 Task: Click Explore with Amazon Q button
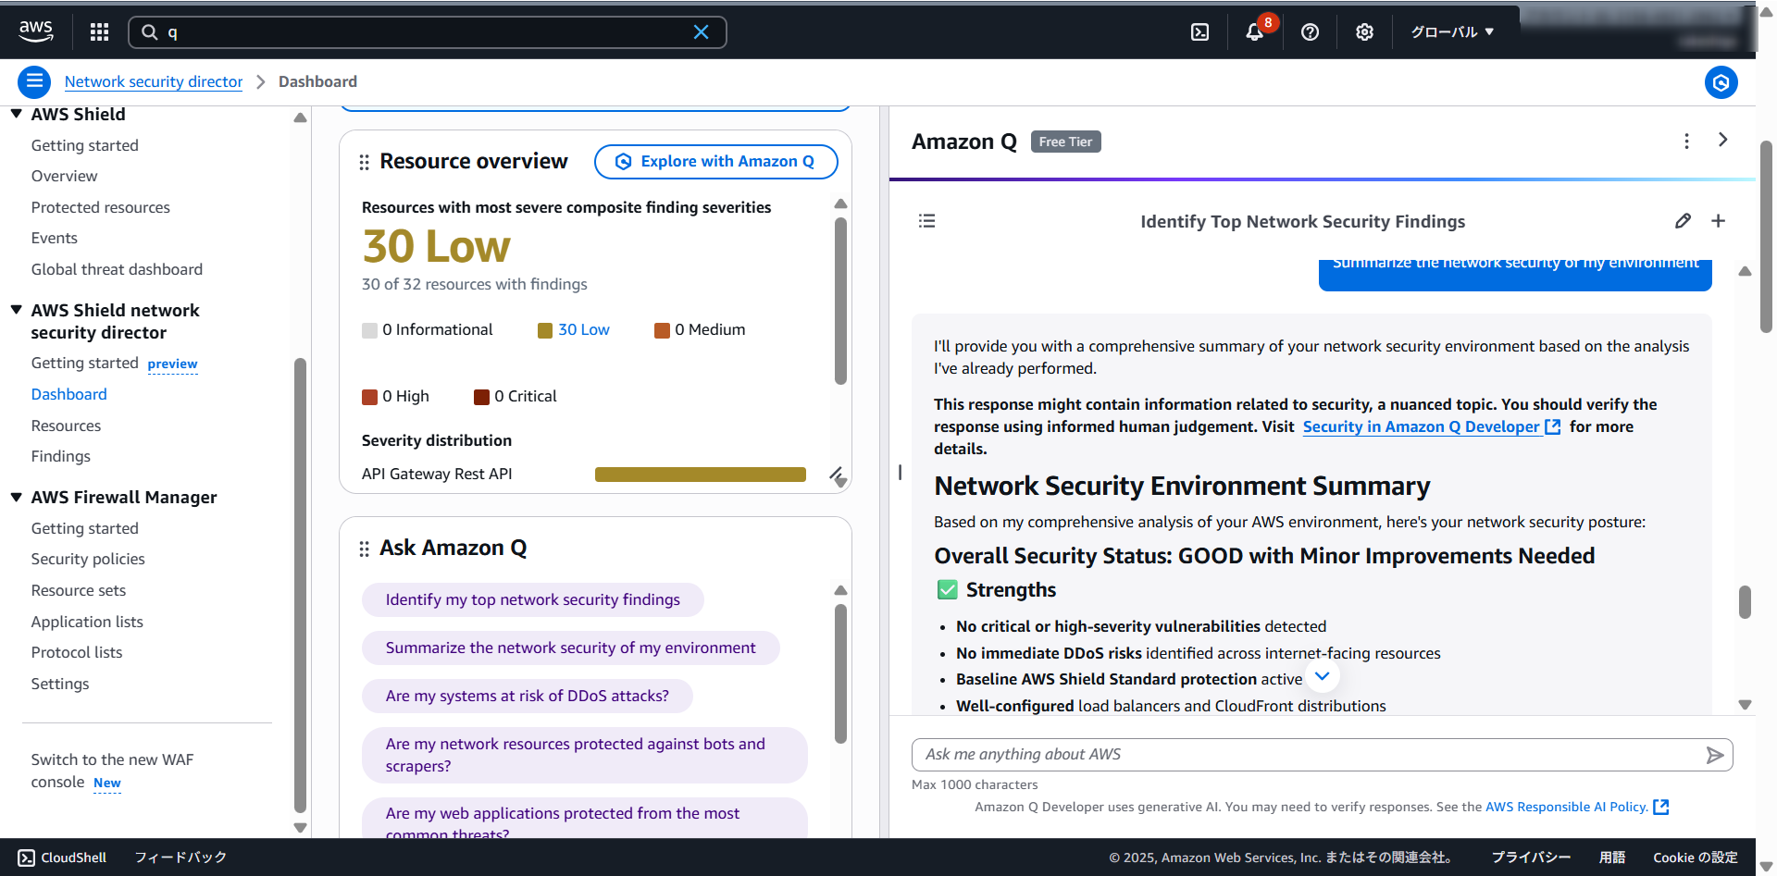tap(715, 161)
